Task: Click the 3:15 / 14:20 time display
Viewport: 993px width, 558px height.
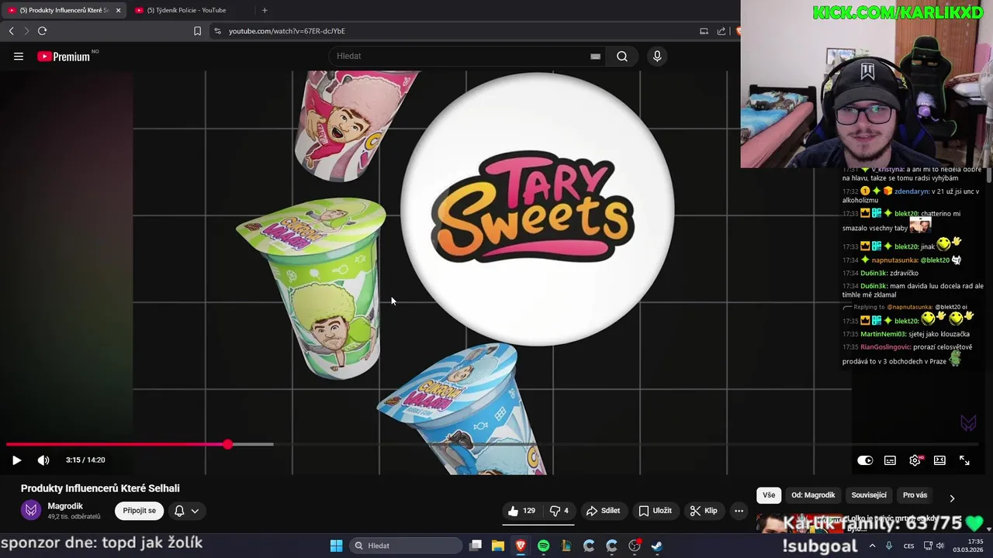Action: pyautogui.click(x=85, y=460)
